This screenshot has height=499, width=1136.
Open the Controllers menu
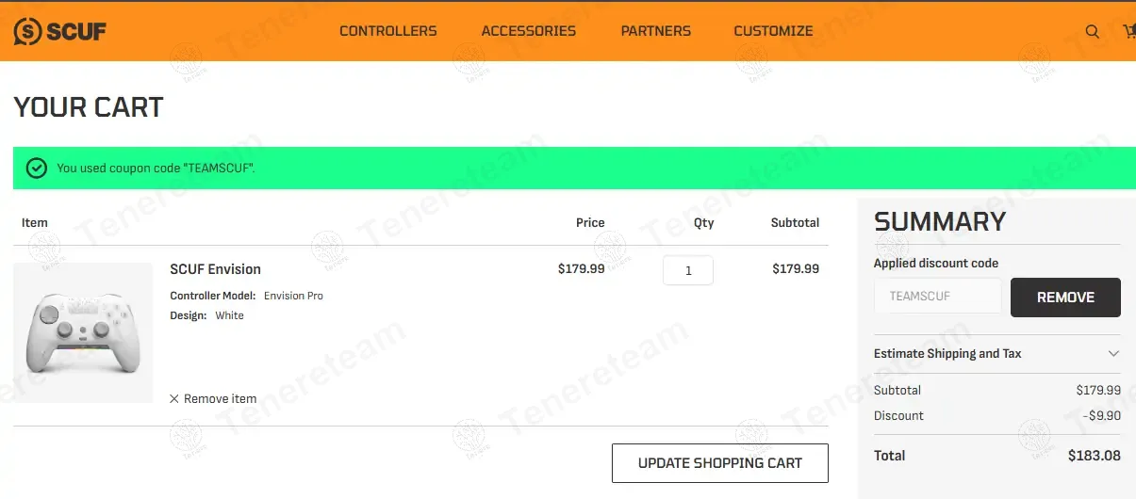[x=387, y=31]
